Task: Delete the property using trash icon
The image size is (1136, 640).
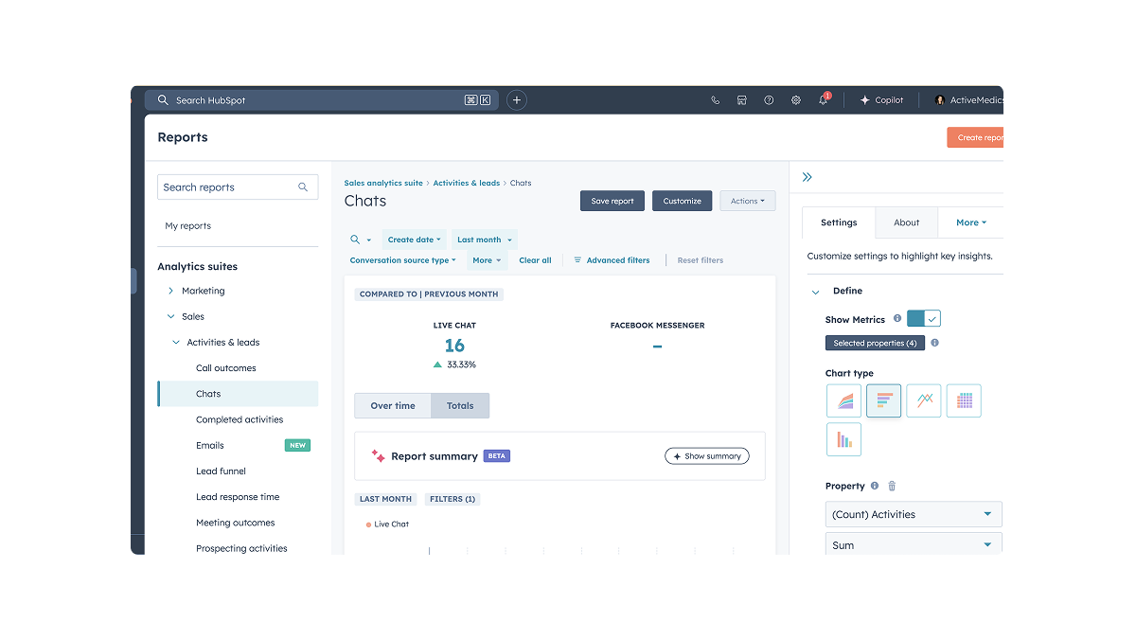Action: point(892,486)
